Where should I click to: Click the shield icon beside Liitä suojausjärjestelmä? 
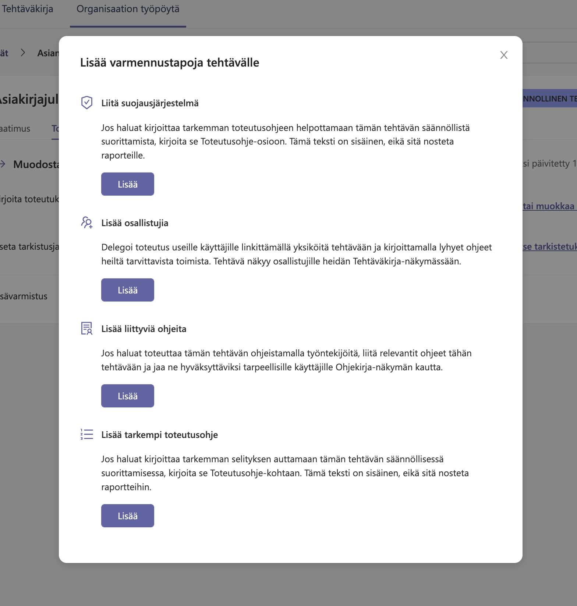(86, 103)
